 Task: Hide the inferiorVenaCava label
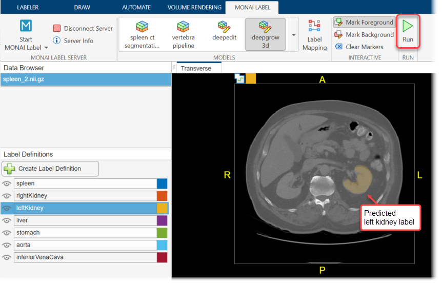7,257
